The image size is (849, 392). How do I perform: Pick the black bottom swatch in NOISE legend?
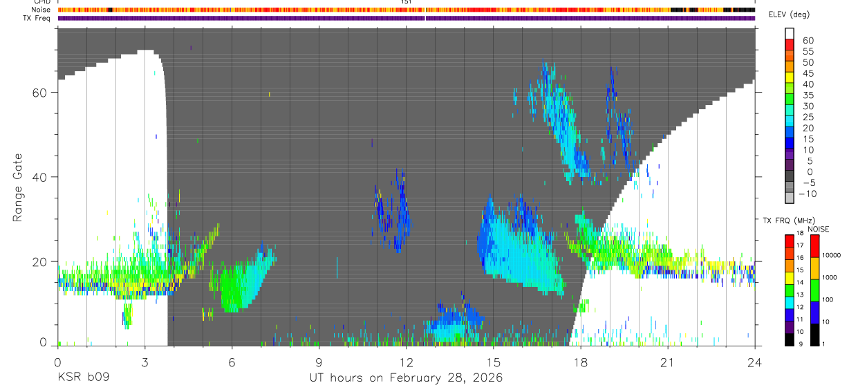coord(815,334)
